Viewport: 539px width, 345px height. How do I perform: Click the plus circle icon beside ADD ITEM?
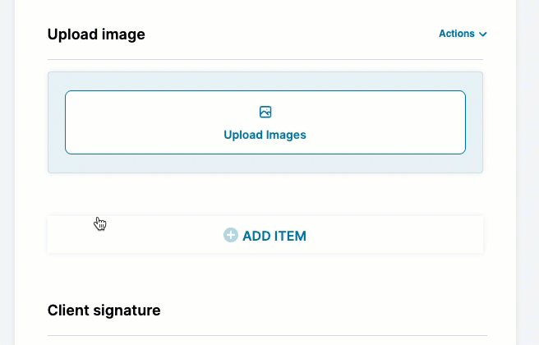click(x=231, y=236)
